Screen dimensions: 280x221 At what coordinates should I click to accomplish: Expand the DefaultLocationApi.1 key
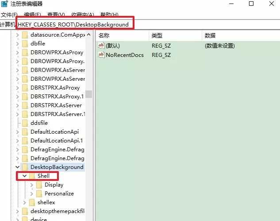point(17,141)
